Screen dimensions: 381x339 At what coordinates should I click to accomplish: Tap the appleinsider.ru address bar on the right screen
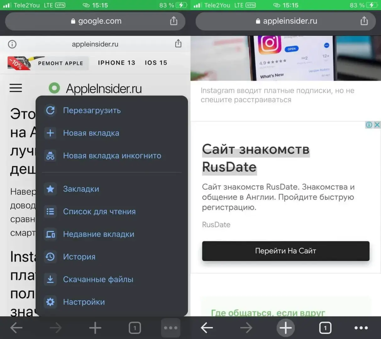[x=286, y=21]
